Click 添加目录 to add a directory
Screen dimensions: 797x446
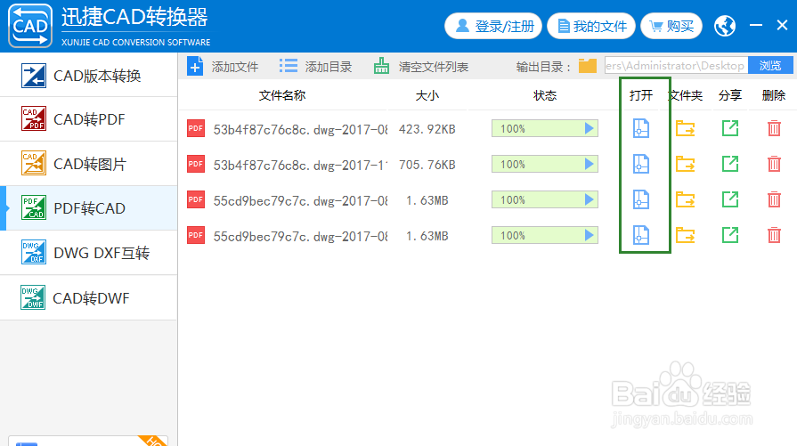click(x=315, y=67)
